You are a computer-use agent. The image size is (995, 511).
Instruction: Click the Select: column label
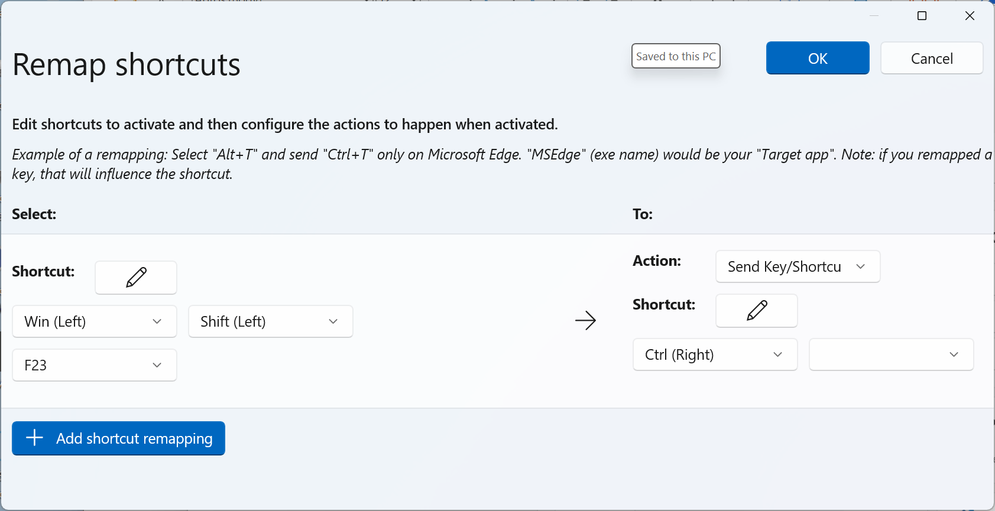pyautogui.click(x=34, y=214)
